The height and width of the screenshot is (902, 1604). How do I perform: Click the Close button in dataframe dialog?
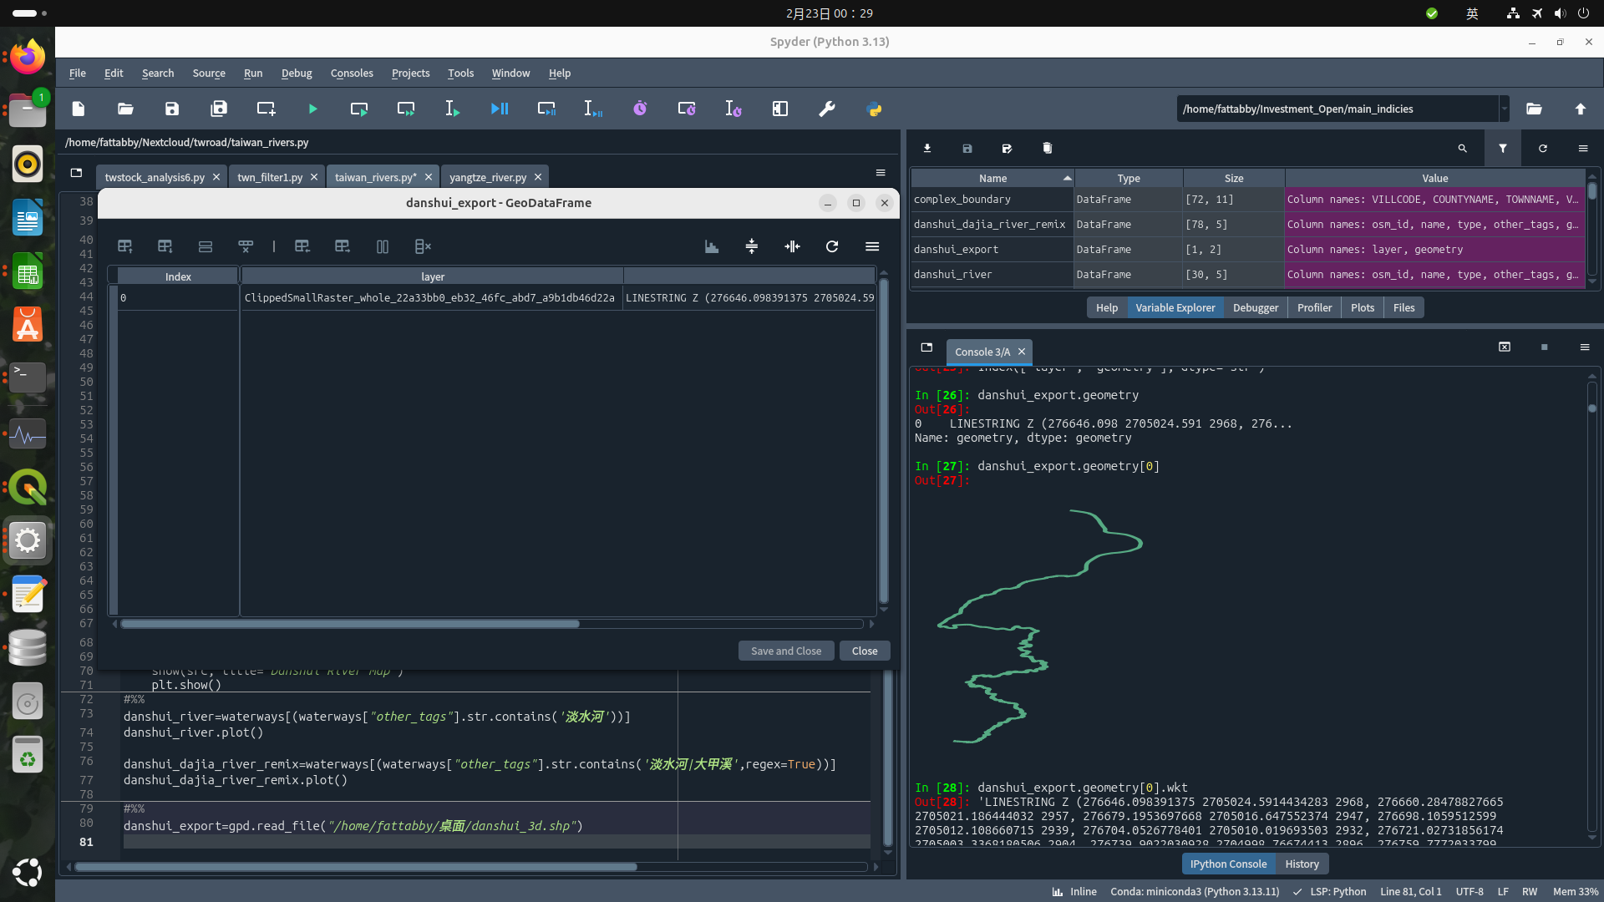(864, 651)
